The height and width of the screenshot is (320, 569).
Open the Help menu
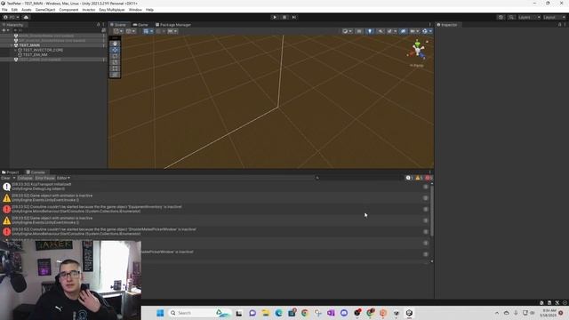pos(149,10)
